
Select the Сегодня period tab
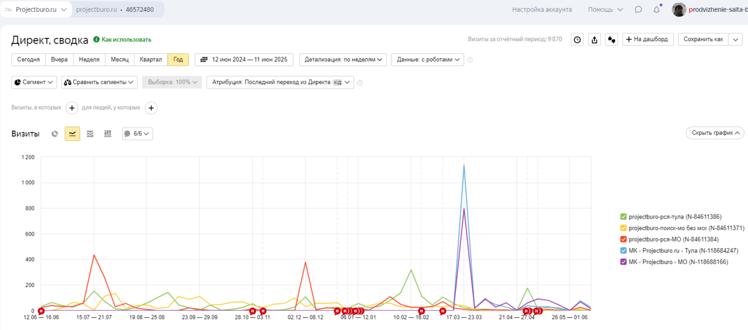point(28,60)
